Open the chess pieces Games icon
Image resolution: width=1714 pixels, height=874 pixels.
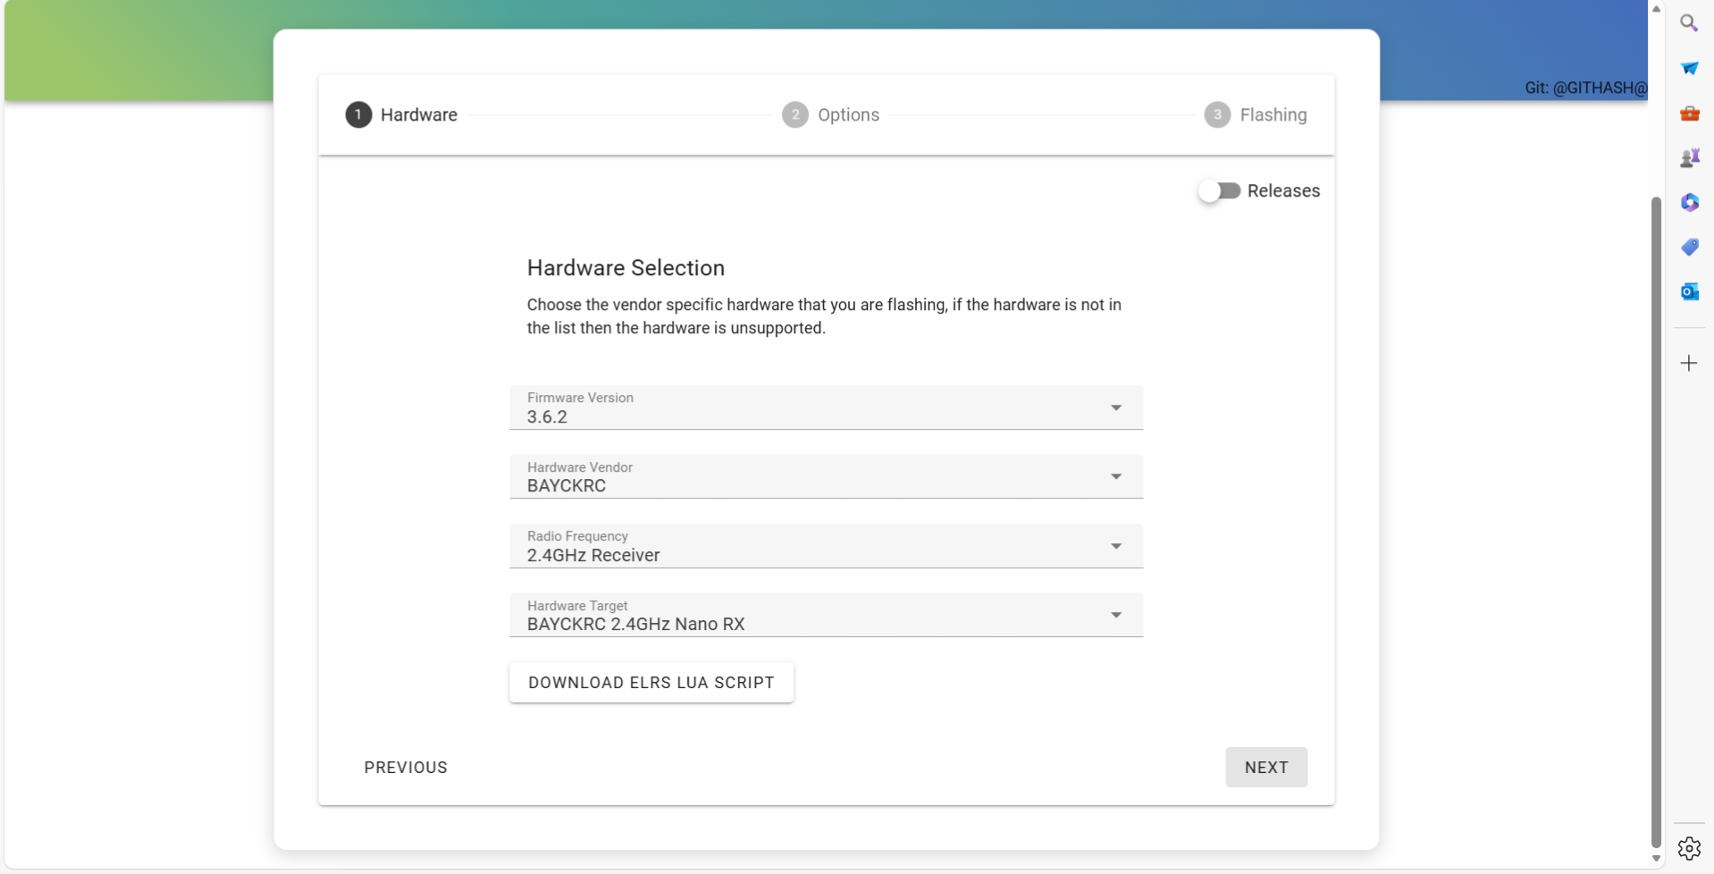tap(1688, 158)
